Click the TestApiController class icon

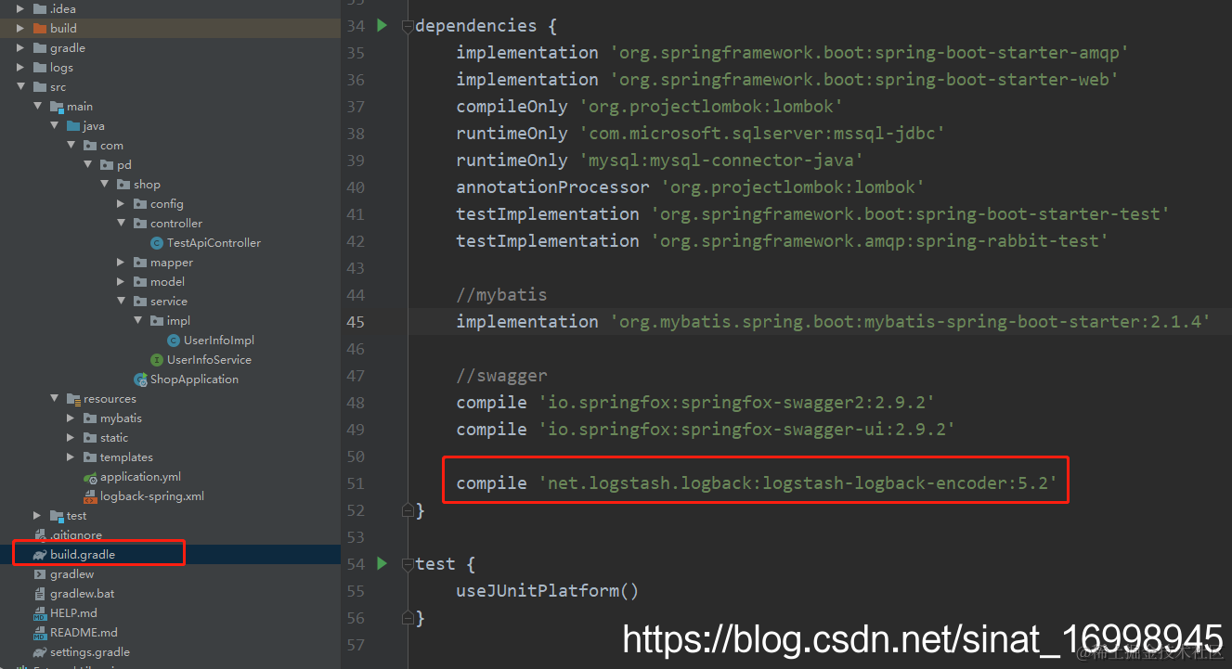pos(157,243)
